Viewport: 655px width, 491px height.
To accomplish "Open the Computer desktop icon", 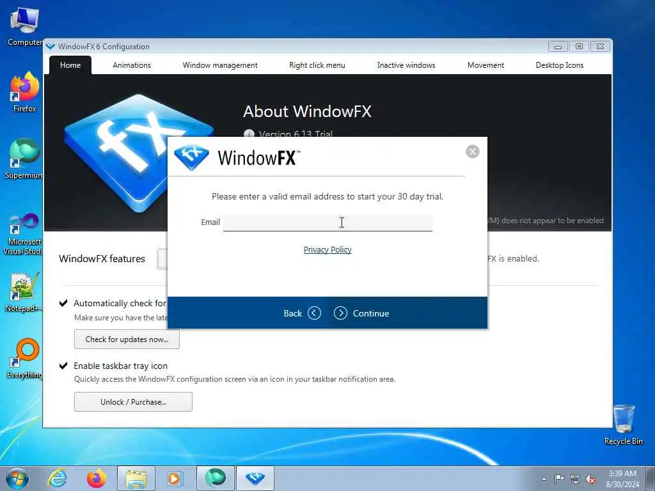I will 24,26.
